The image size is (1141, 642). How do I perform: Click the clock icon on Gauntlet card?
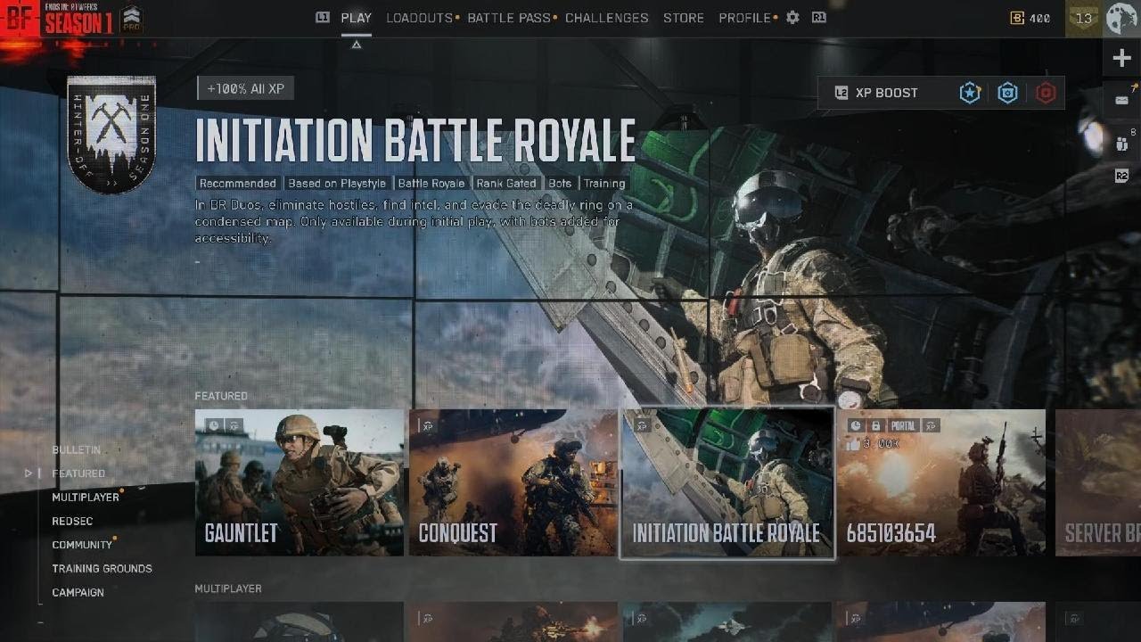[213, 425]
